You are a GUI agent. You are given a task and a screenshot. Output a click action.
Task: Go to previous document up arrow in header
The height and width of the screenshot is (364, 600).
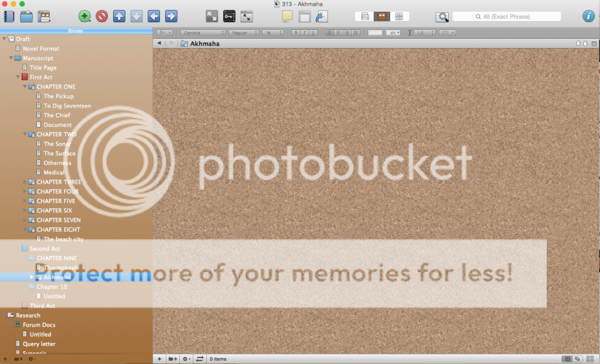578,43
